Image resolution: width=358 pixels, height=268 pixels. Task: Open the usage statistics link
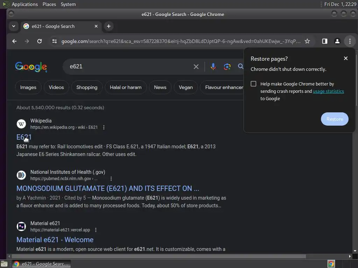coord(328,91)
